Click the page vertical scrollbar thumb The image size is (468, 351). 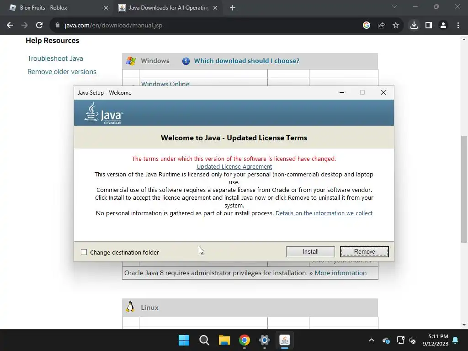point(464,189)
